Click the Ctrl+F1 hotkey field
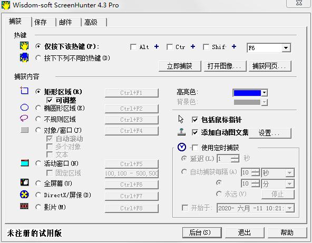The image size is (312, 243). (x=132, y=93)
